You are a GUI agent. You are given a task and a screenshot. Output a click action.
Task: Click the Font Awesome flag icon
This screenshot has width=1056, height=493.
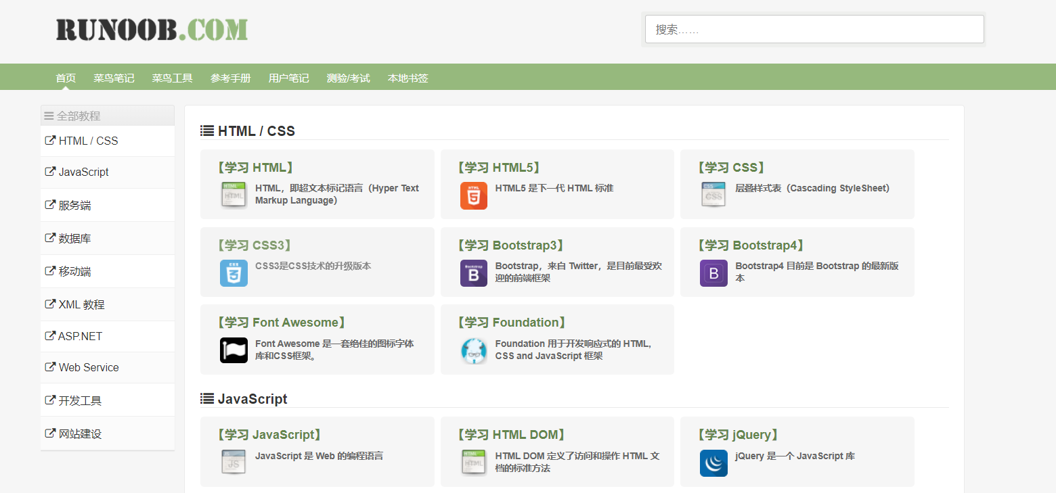click(234, 350)
